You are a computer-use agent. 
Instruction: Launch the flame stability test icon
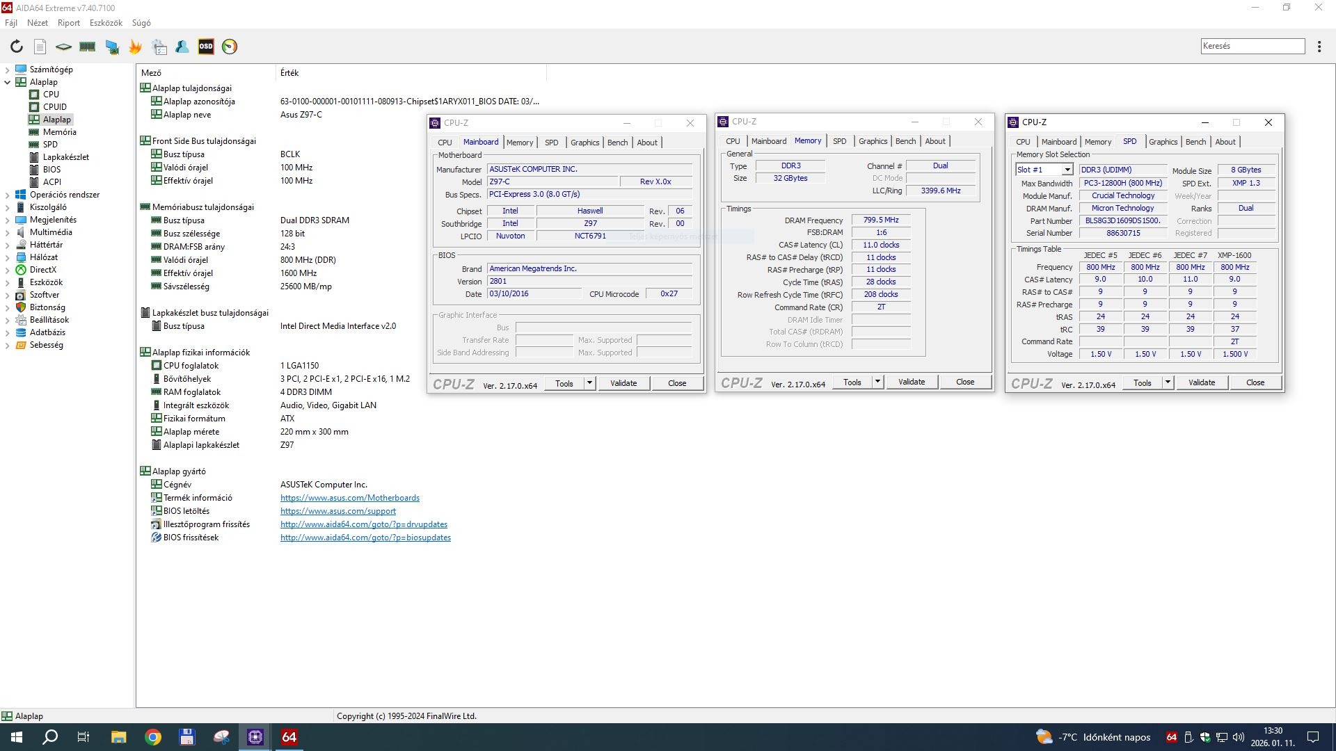[136, 47]
